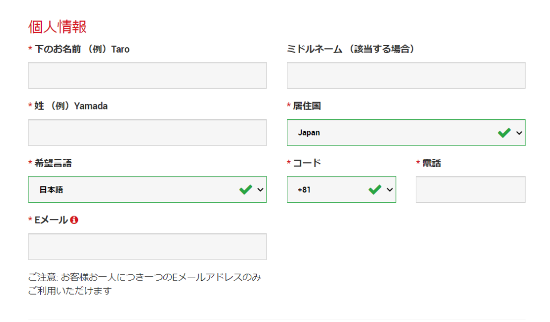Click the 個人情報 section heading
The image size is (550, 322).
tap(57, 27)
